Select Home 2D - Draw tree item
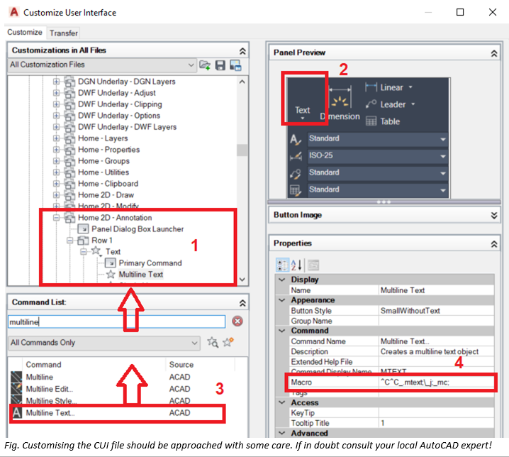This screenshot has width=509, height=457. pos(106,195)
